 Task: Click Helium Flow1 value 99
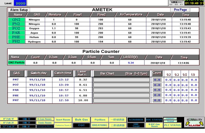pos(77,37)
